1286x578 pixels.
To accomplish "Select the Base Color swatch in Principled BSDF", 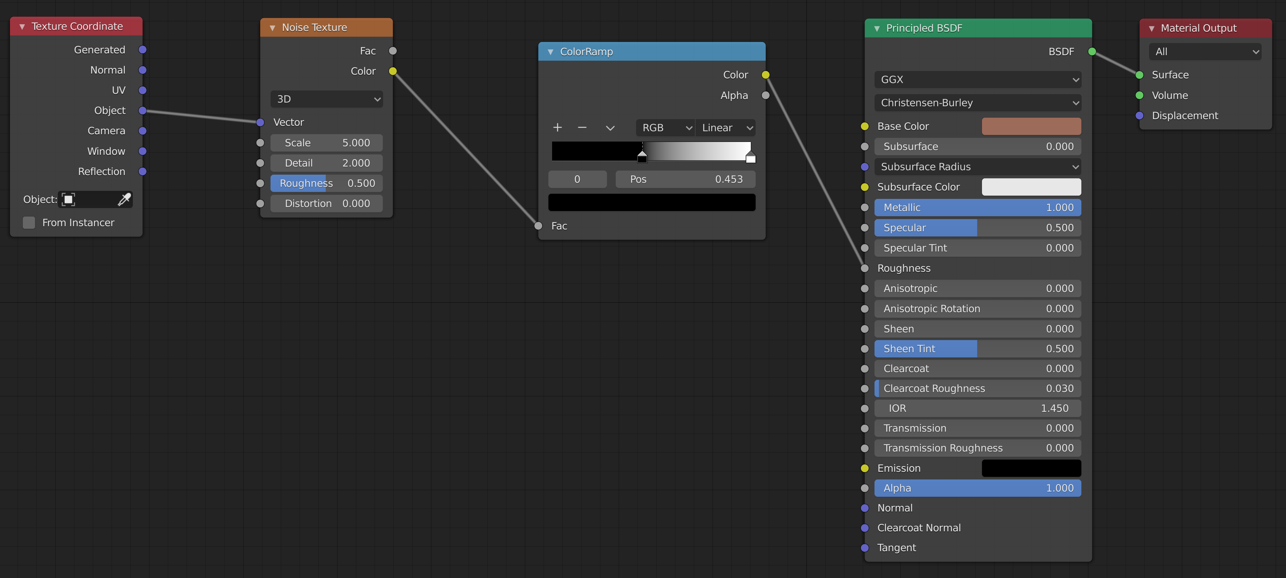I will tap(1032, 125).
